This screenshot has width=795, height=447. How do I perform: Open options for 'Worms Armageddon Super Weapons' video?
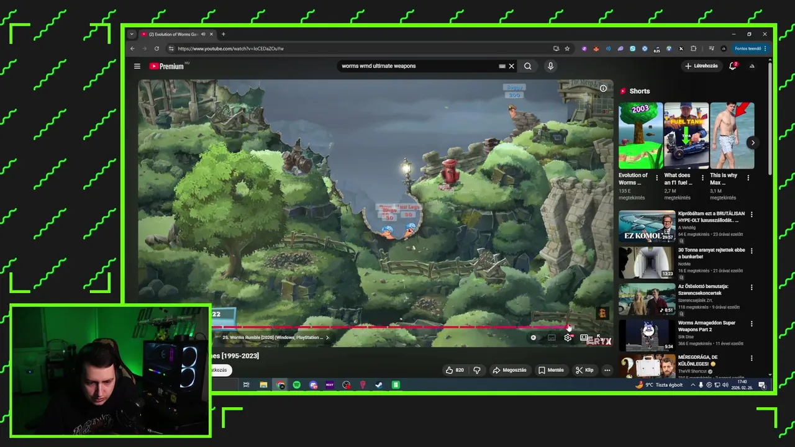pyautogui.click(x=752, y=323)
